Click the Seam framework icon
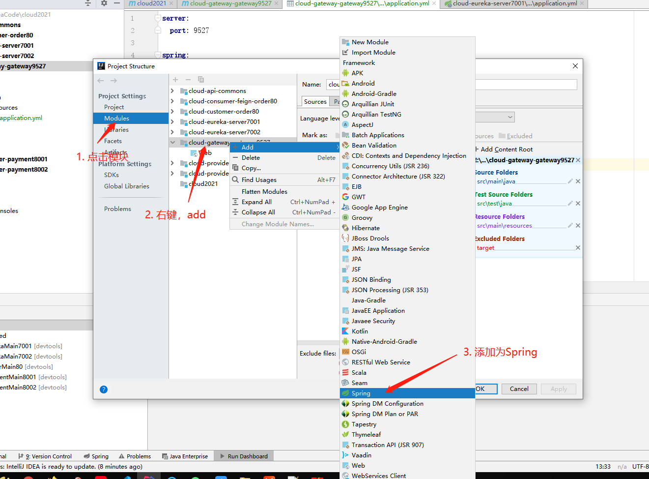The image size is (649, 479). (345, 383)
